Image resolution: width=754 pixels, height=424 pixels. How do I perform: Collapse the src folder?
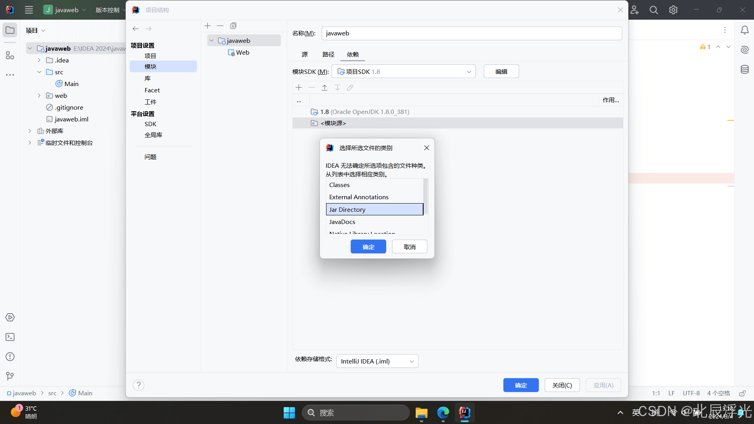click(x=39, y=72)
